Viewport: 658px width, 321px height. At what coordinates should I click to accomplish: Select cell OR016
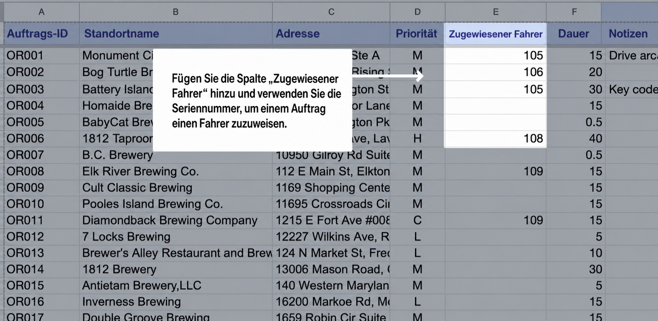[41, 302]
